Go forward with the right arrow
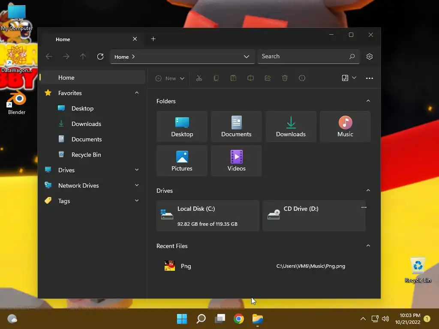Image resolution: width=439 pixels, height=329 pixels. [66, 57]
